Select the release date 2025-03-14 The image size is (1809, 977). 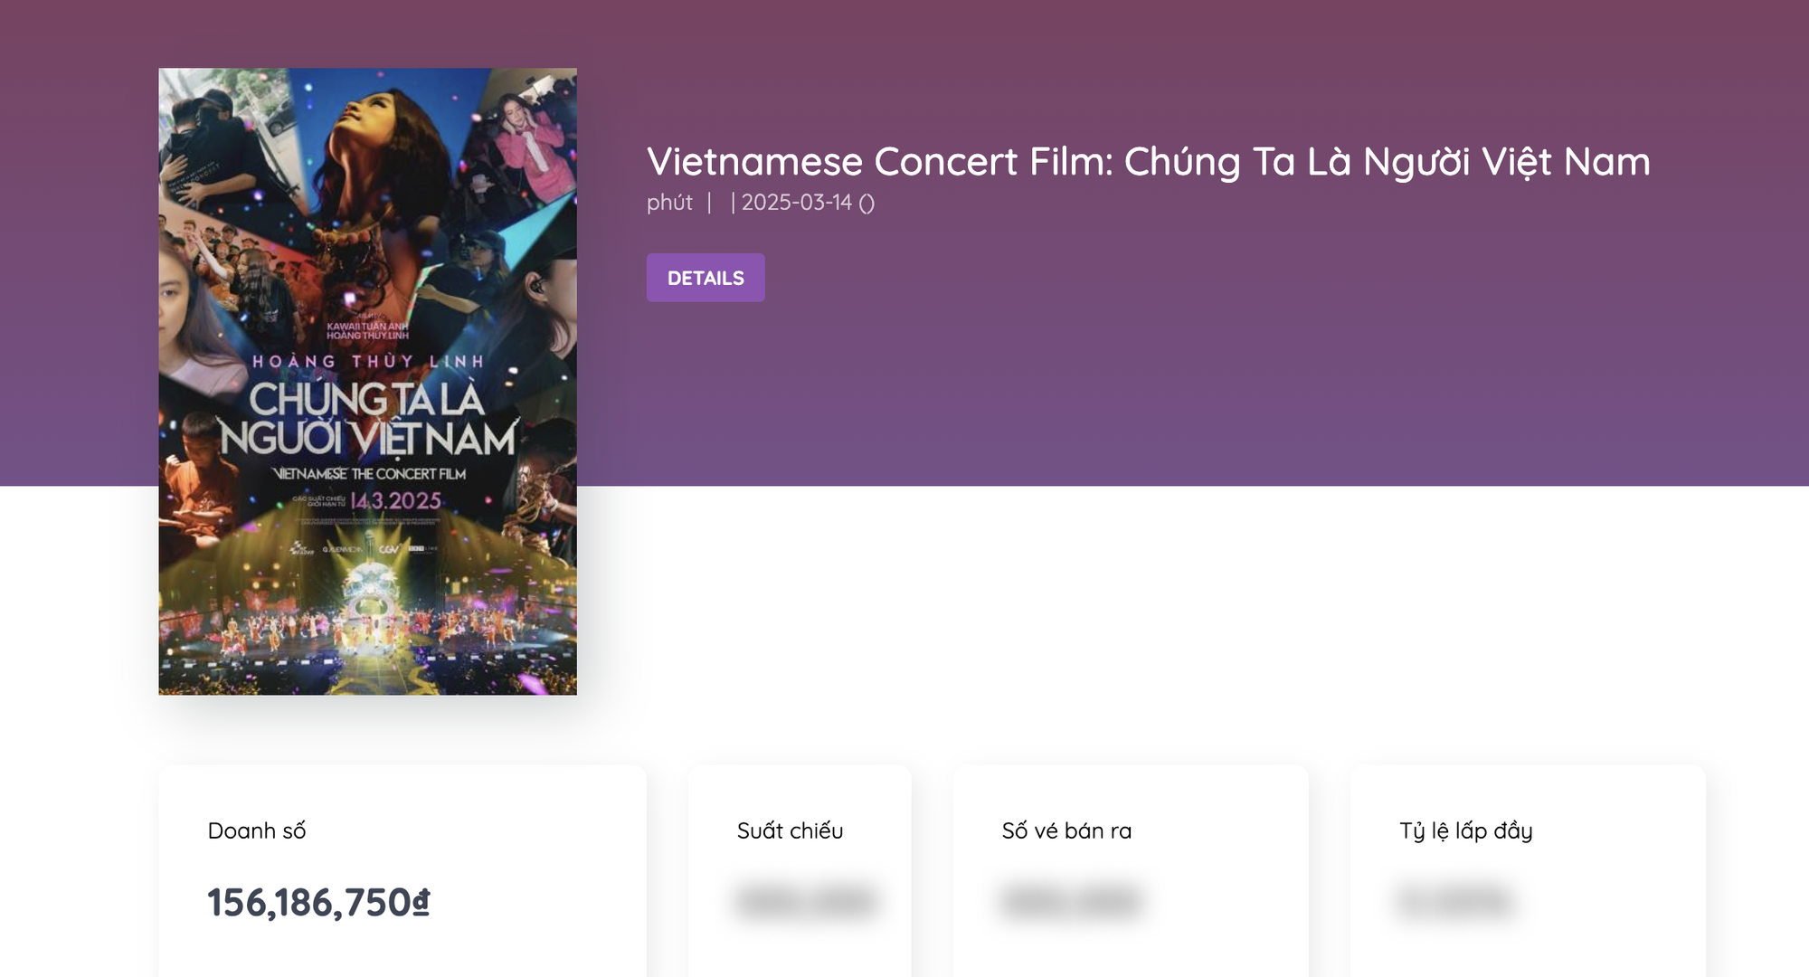(796, 203)
